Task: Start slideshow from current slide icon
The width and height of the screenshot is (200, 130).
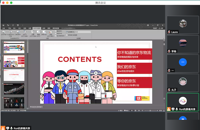Action: 11,32
